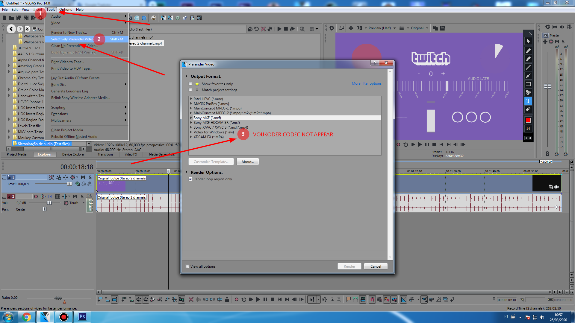Select the Text tool in overlay toolbar
Viewport: 575px width, 323px height.
[528, 101]
